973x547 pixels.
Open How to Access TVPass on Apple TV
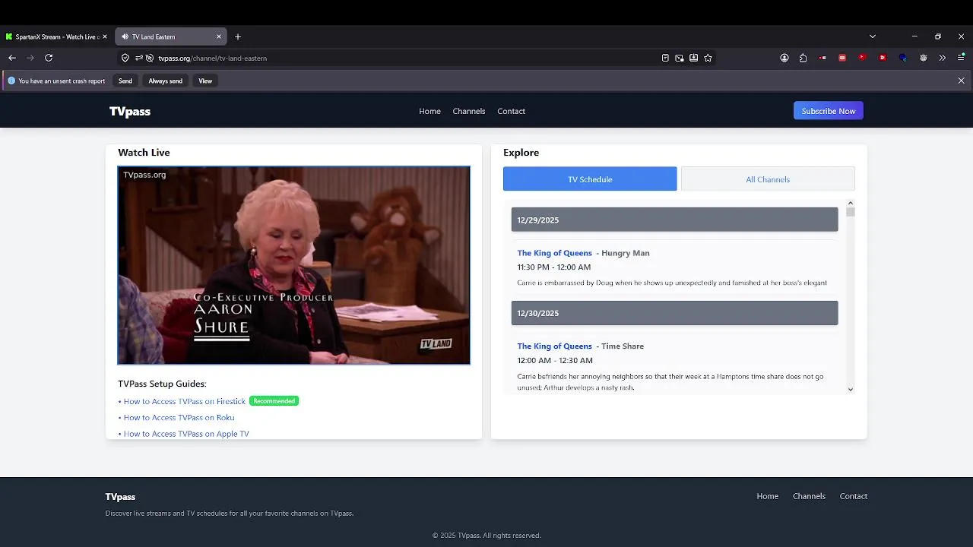(x=186, y=434)
